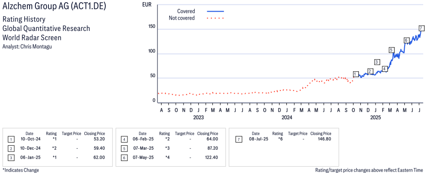Select chart marker 3 above the line
Screen dimensions: 428x173
coord(377,62)
